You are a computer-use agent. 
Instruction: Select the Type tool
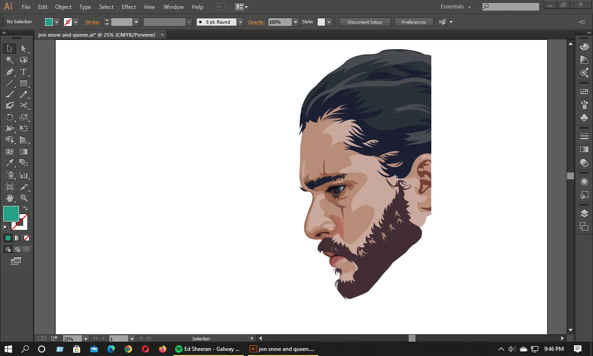(x=24, y=72)
